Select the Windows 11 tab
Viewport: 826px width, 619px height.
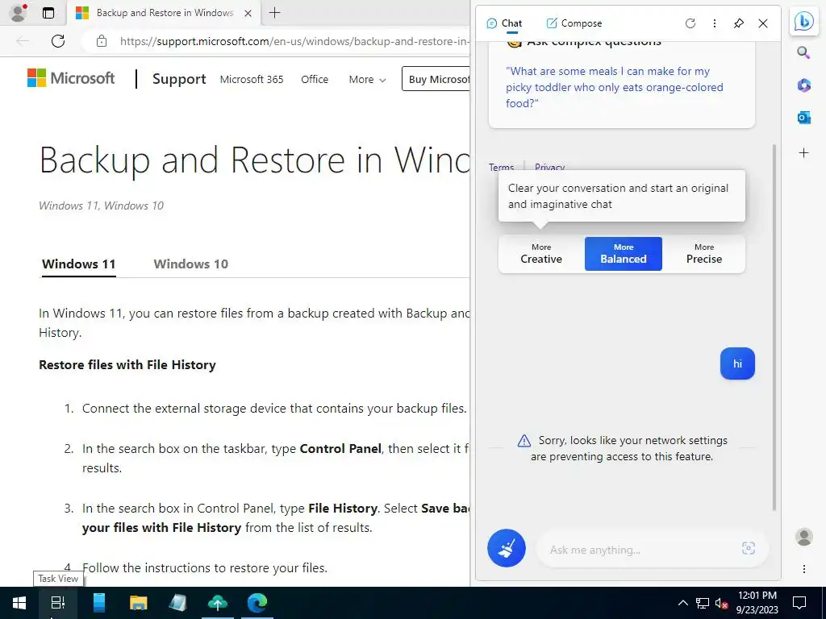click(78, 264)
